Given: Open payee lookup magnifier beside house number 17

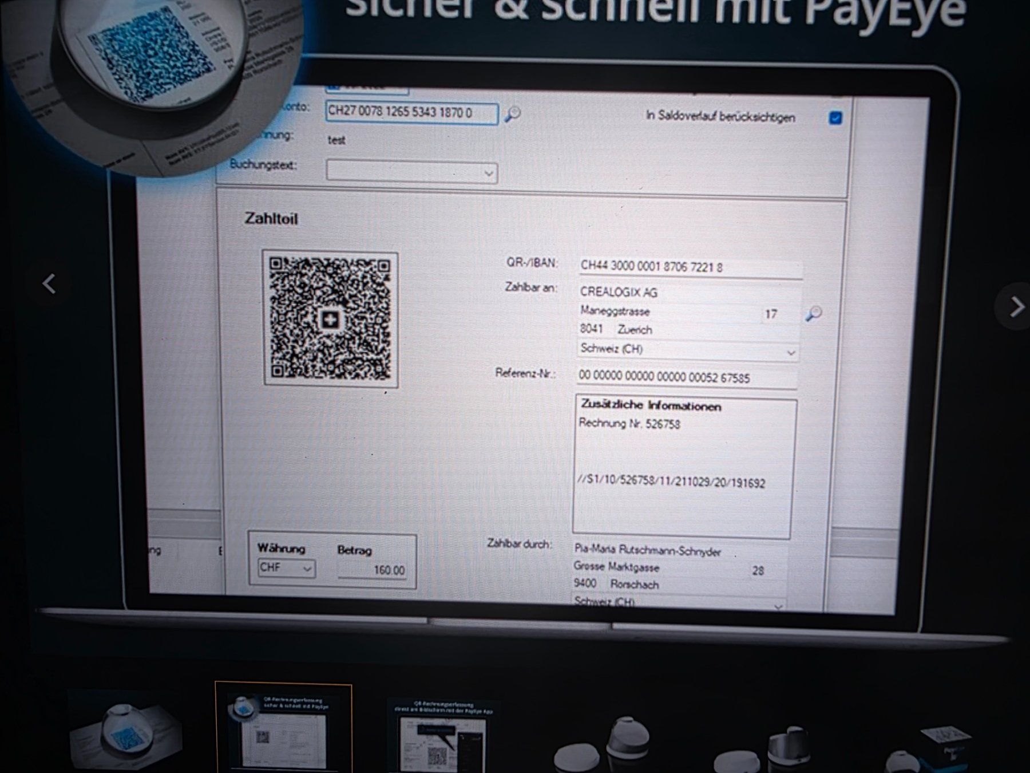Looking at the screenshot, I should [x=813, y=314].
